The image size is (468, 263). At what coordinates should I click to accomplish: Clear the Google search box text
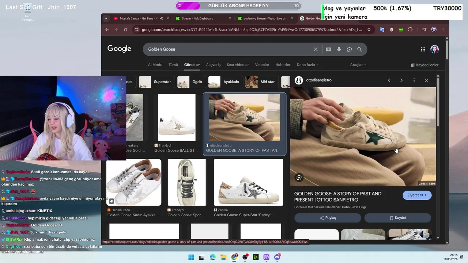click(x=316, y=49)
